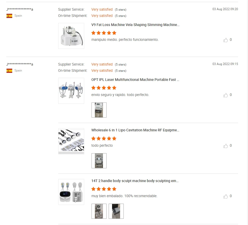Viewport: 248px width, 225px height.
Task: Like the Lipo Cavitation Machine review
Action: tap(226, 146)
